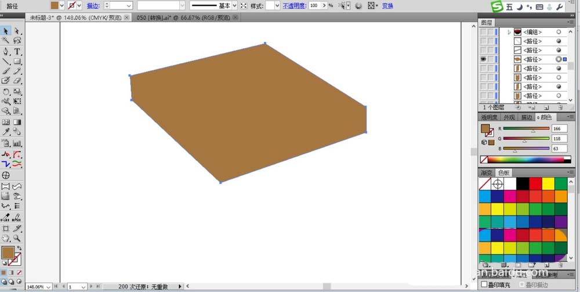Open the 外观 panel tab
This screenshot has width=580, height=292.
[509, 117]
